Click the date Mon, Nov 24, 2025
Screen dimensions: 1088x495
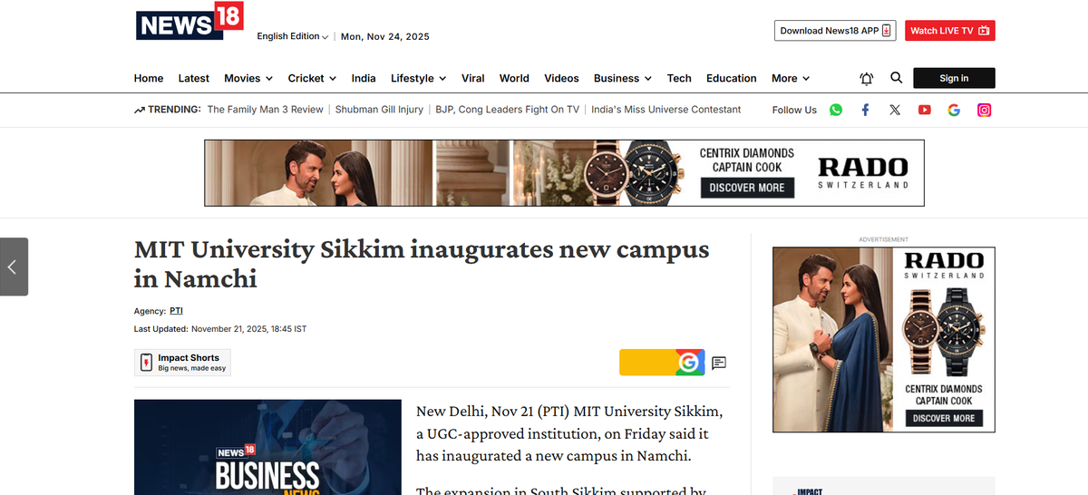click(x=385, y=36)
